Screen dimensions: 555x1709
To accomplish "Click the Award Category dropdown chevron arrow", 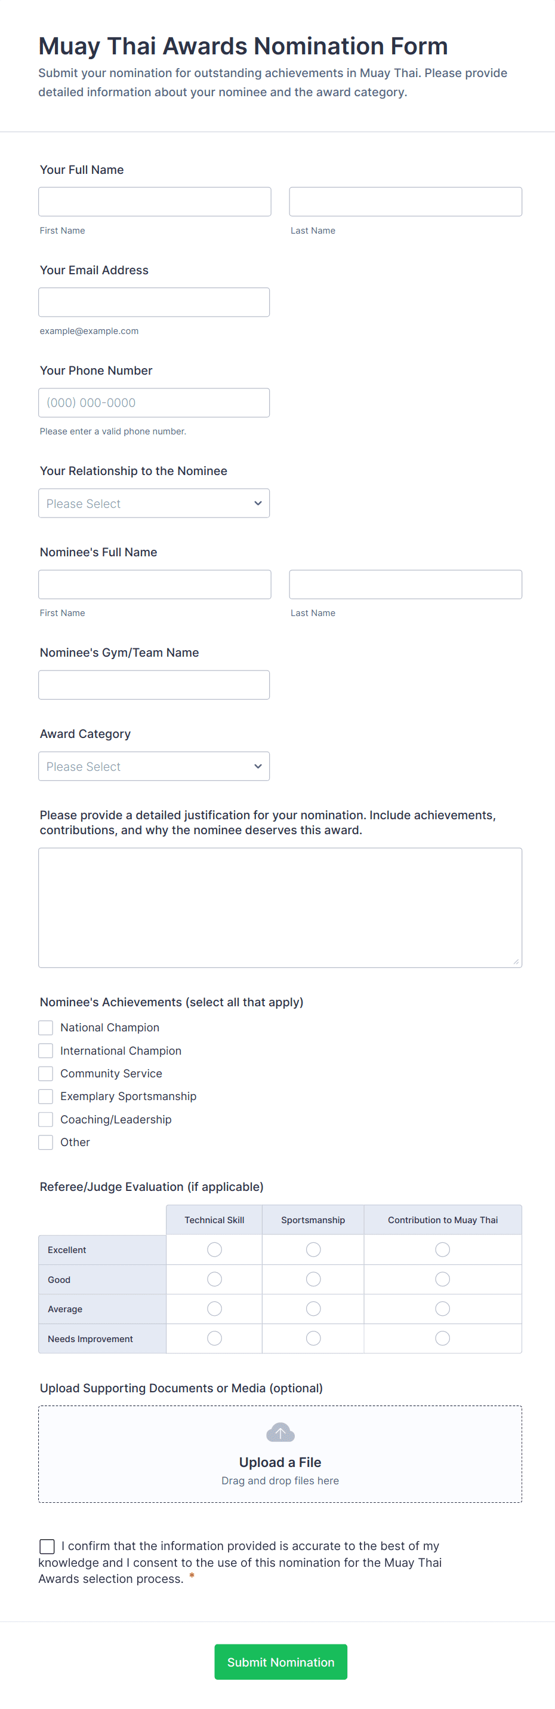I will coord(258,766).
